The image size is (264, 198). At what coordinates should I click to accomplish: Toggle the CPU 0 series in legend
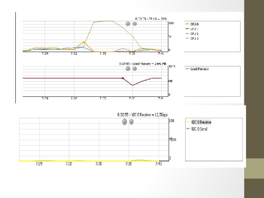click(192, 24)
